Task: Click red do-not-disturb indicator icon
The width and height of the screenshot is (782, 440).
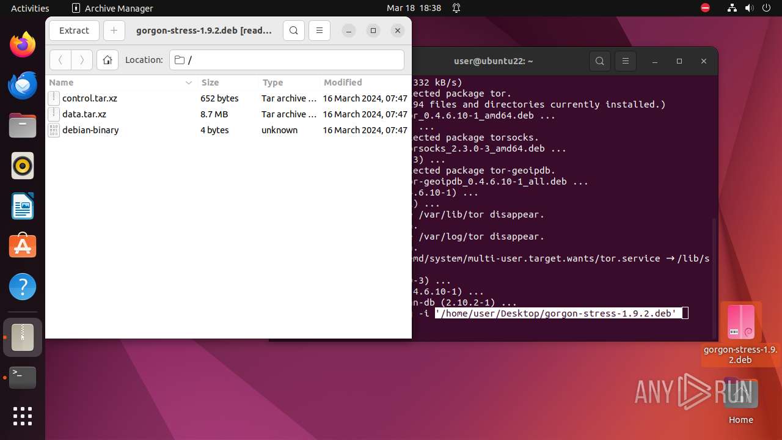Action: click(706, 9)
